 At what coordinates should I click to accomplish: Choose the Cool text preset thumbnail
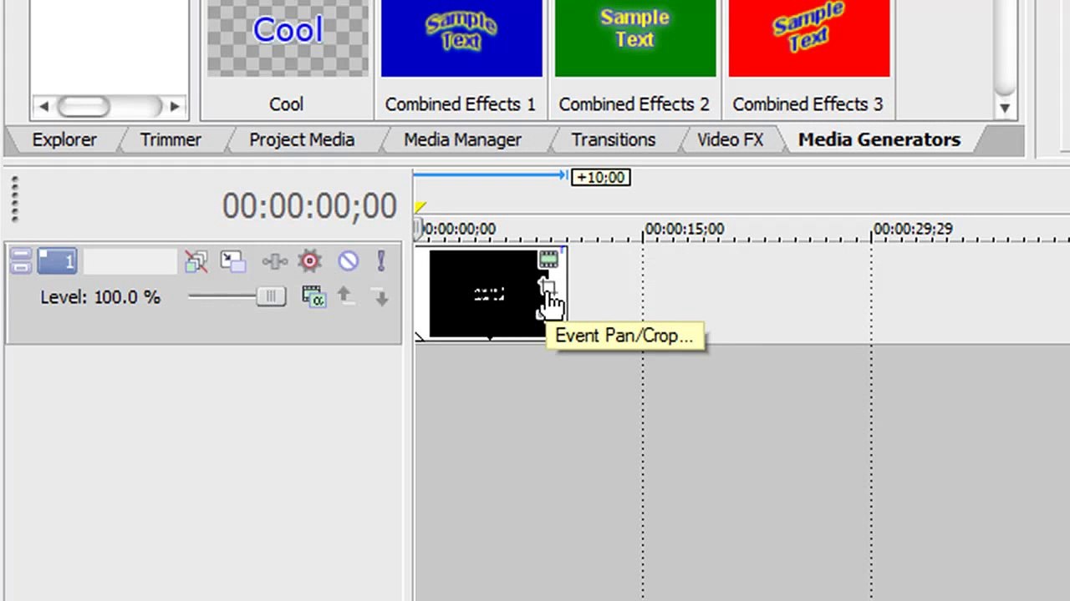pyautogui.click(x=288, y=38)
